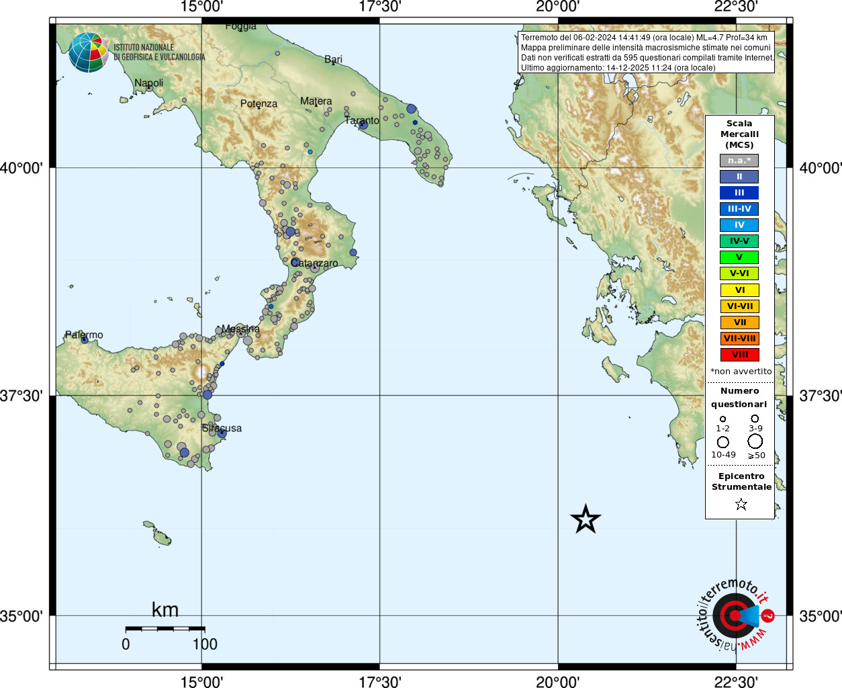Click the star symbol in the legend
Viewport: 842px width, 688px height.
[741, 504]
